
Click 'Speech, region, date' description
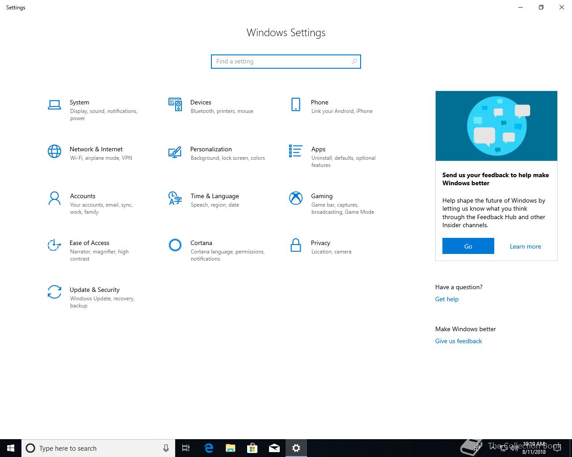pos(215,205)
